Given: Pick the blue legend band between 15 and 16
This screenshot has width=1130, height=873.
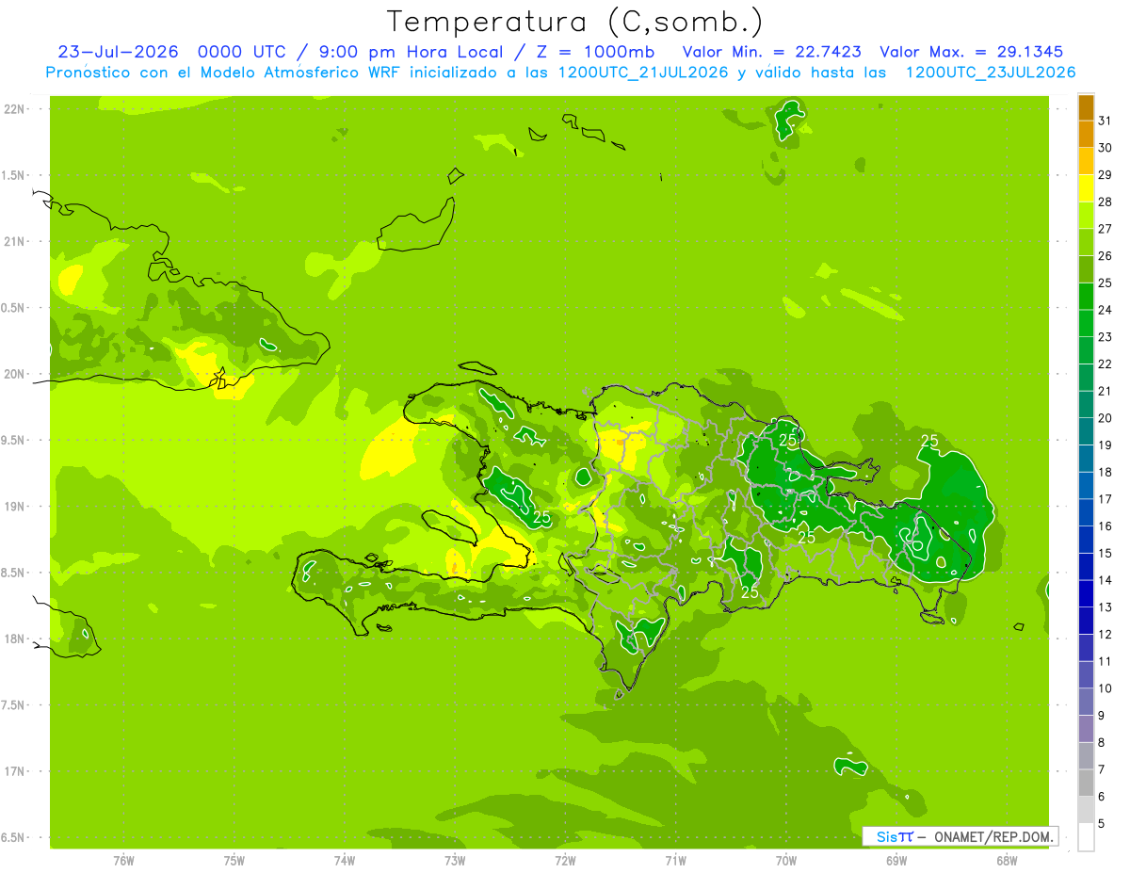Looking at the screenshot, I should [x=1086, y=540].
